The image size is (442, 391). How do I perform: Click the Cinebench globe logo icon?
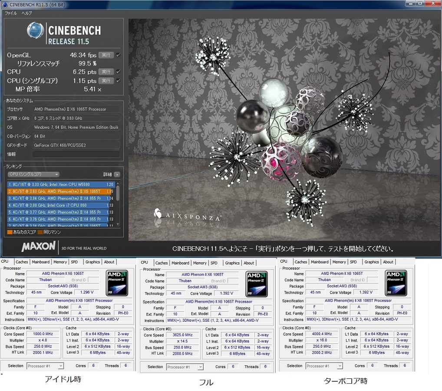click(35, 30)
